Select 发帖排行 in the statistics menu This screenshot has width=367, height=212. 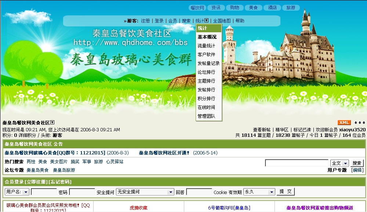click(x=206, y=89)
